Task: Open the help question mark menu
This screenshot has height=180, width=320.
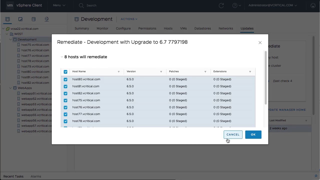Action: (236, 5)
